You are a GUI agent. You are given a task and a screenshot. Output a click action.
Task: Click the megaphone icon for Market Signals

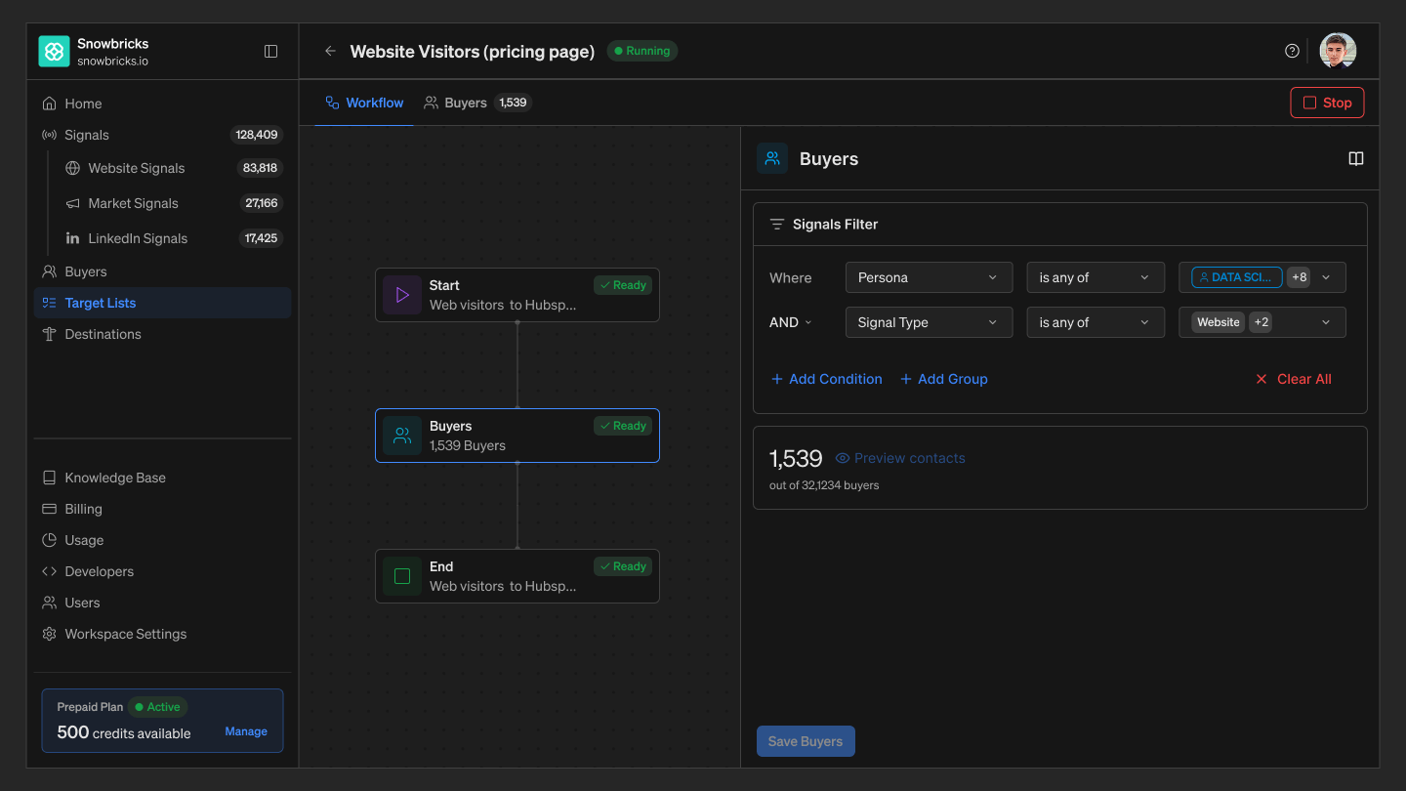[x=72, y=203]
